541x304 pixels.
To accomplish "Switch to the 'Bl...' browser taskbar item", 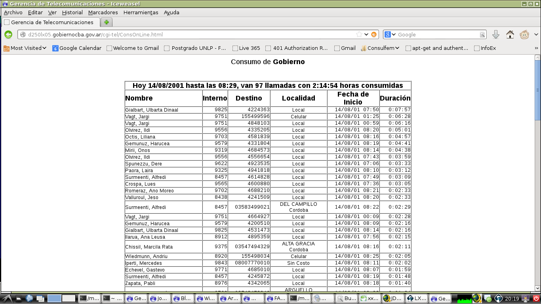I will (x=182, y=298).
